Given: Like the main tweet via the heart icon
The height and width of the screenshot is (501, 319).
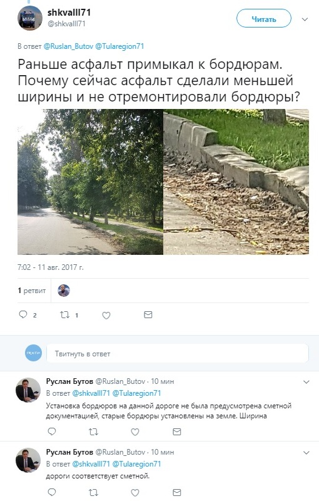Looking at the screenshot, I should tap(106, 316).
